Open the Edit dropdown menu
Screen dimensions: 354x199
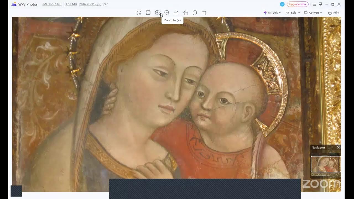pyautogui.click(x=293, y=13)
